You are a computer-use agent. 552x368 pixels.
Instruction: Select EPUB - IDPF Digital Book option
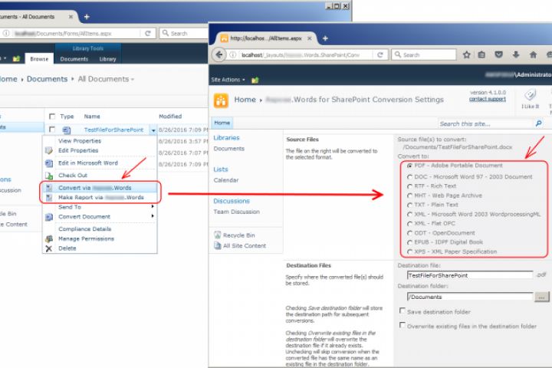coord(409,242)
